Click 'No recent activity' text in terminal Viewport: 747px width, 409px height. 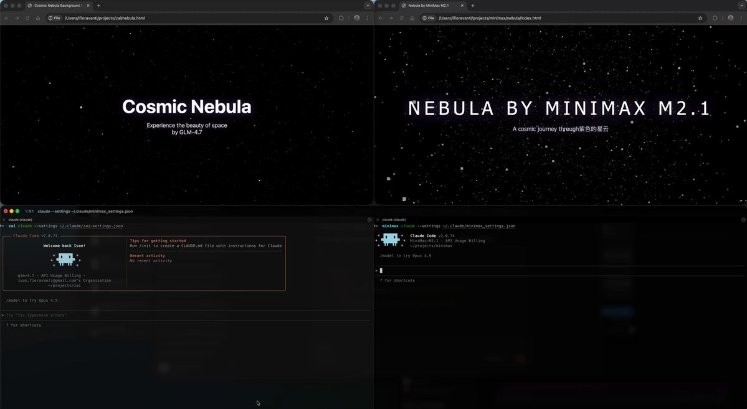point(151,261)
